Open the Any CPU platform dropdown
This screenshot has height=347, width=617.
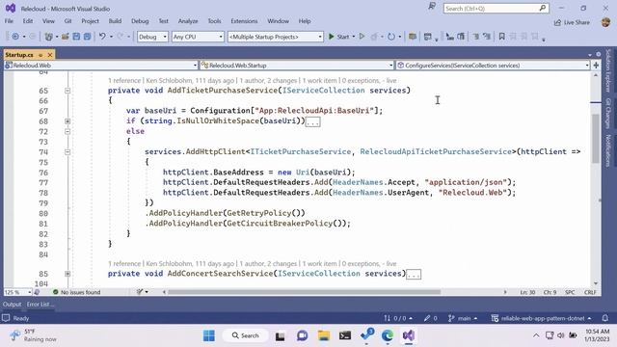point(198,37)
